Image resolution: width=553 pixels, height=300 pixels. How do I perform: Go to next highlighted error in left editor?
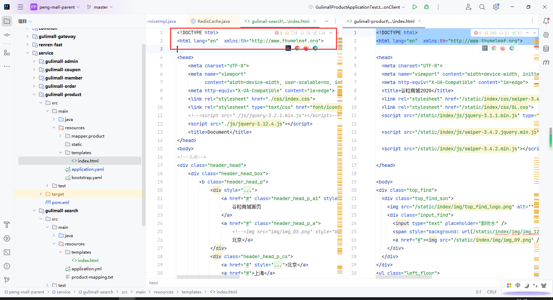coord(338,33)
